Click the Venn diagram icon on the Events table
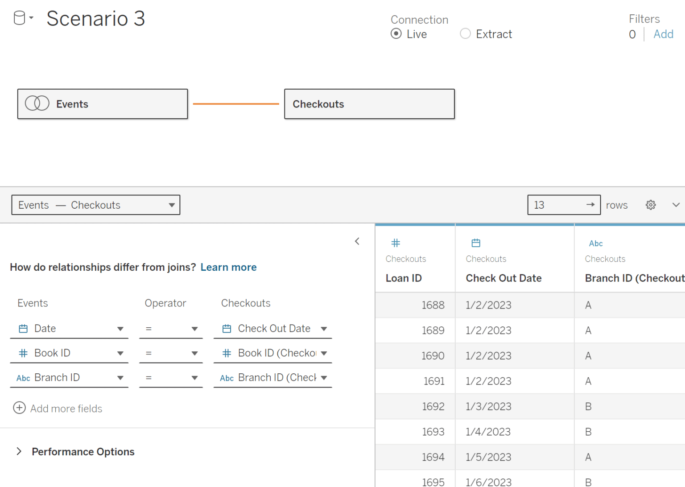685x487 pixels. (37, 103)
